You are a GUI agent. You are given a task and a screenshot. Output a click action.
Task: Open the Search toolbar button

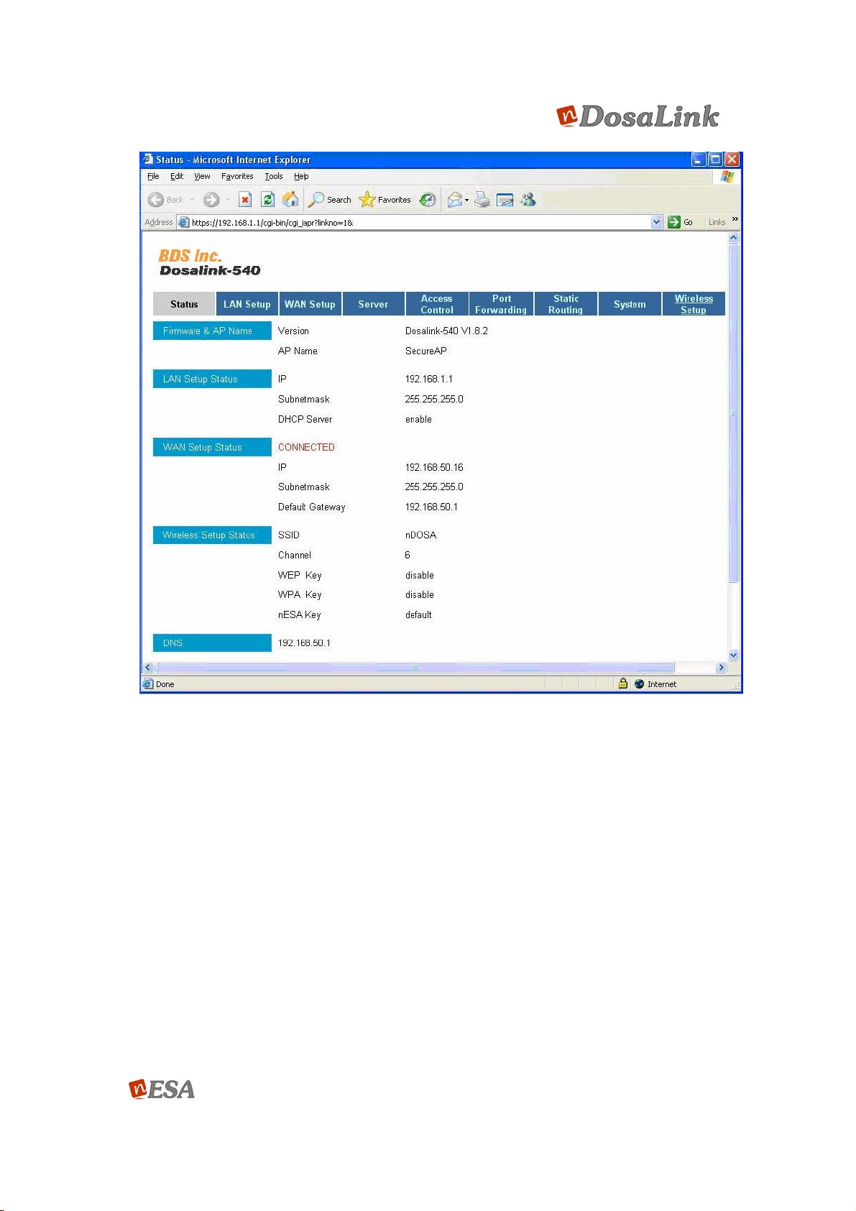pos(330,200)
